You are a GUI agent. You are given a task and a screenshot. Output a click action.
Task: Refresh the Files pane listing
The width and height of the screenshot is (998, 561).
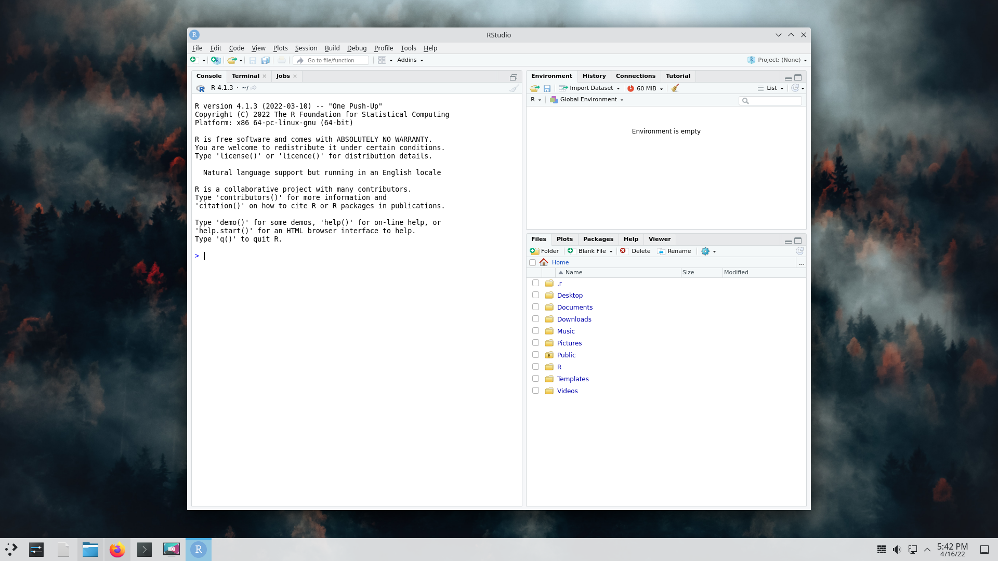tap(799, 251)
